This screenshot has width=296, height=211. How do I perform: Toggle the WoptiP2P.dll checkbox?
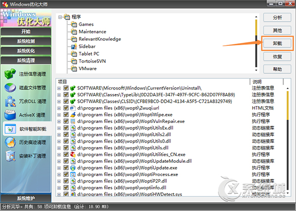pyautogui.click(x=66, y=181)
